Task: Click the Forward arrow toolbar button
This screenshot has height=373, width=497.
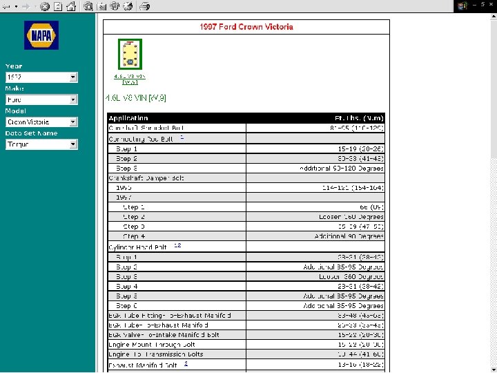Action: [26, 6]
